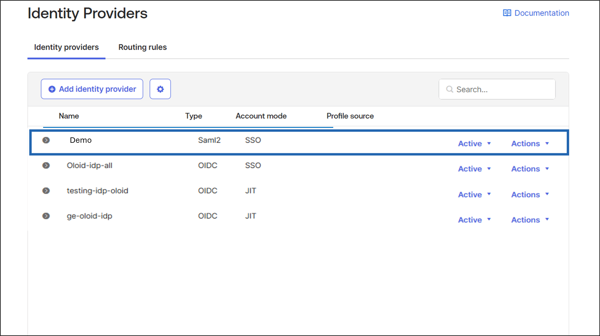600x336 pixels.
Task: Open the Active status dropdown for testing-idp-oloid
Action: [x=474, y=194]
